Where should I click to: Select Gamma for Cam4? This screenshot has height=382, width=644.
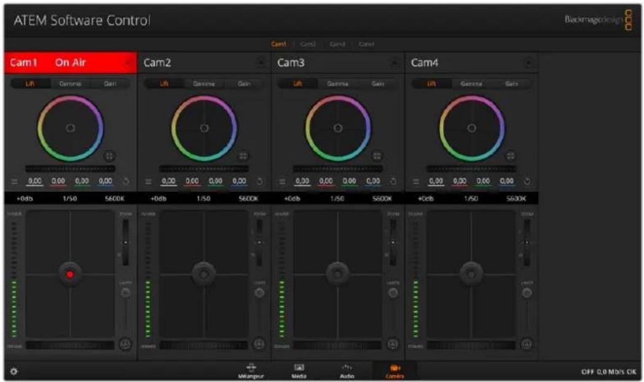471,83
